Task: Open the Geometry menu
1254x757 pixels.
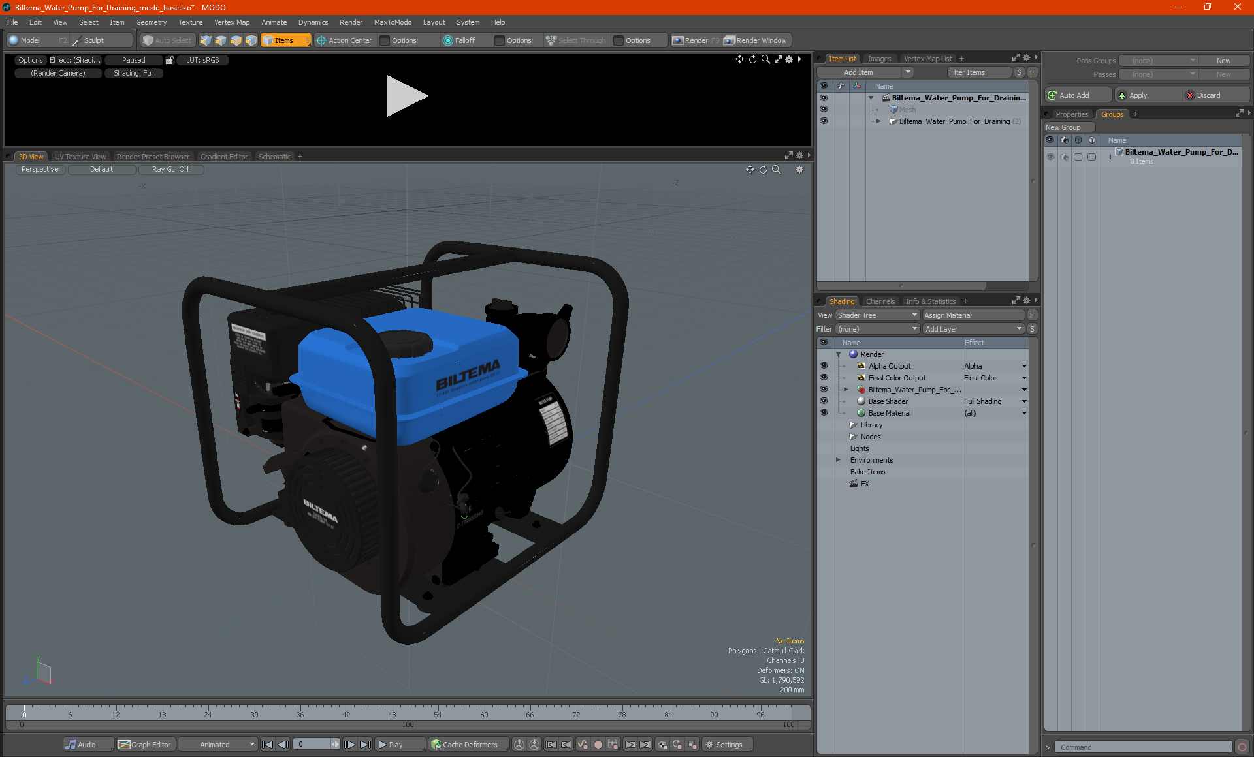Action: [x=151, y=22]
